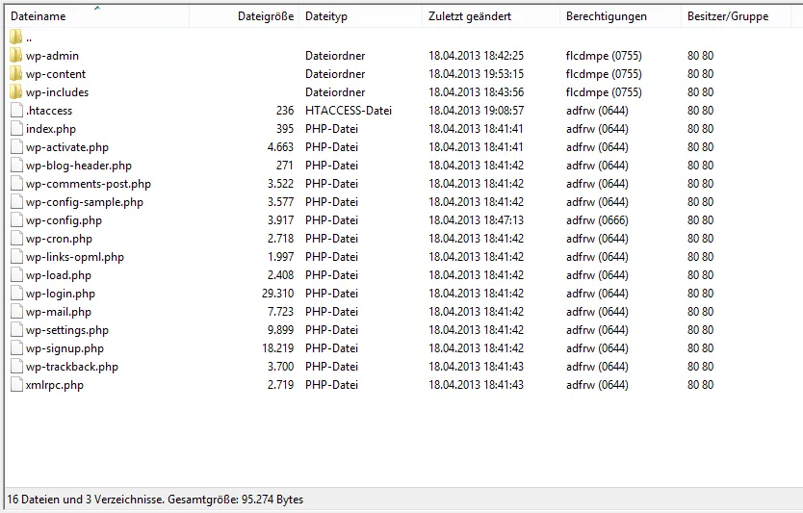Select the index.php file name
The width and height of the screenshot is (803, 513).
pos(51,129)
